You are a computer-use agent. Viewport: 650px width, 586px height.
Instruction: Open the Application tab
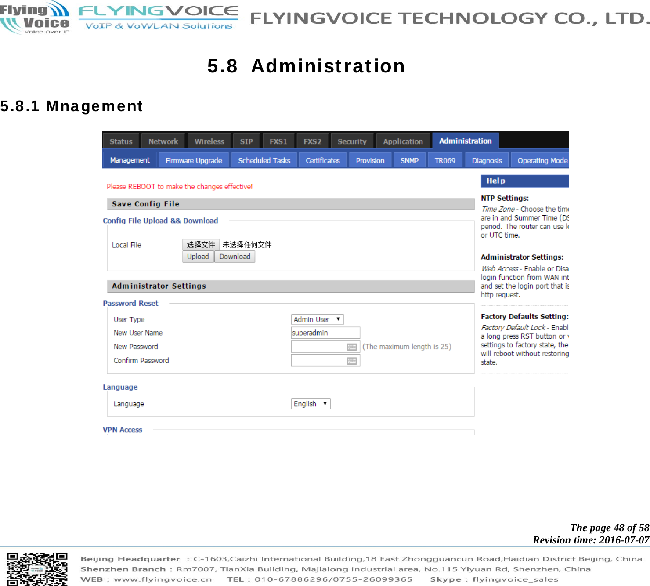coord(403,141)
